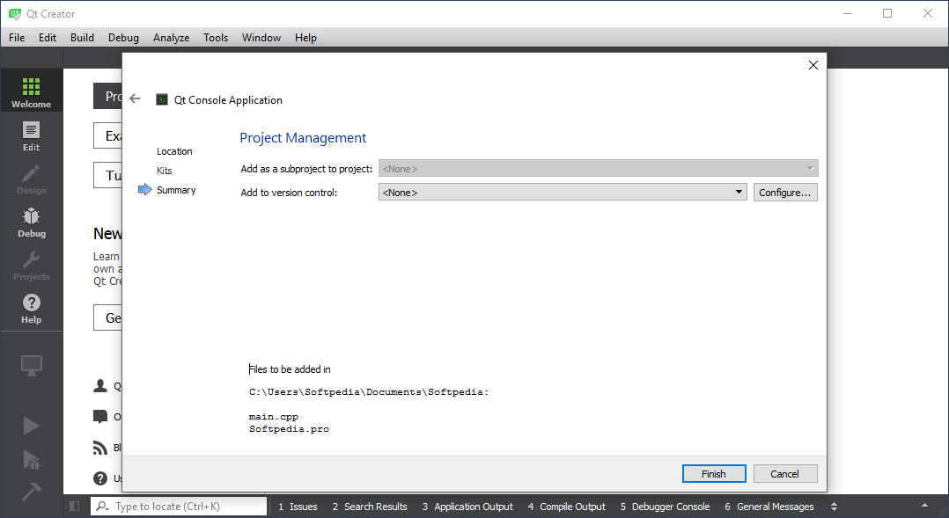This screenshot has width=949, height=518.
Task: Expand output panes selector arrows
Action: (x=835, y=507)
